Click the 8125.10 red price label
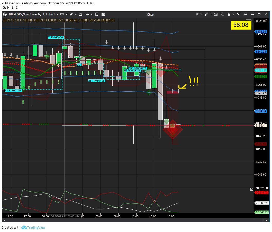The image size is (272, 232). (261, 144)
